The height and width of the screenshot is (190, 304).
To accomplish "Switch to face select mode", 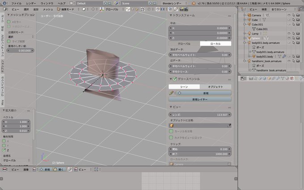I will click(x=137, y=9).
